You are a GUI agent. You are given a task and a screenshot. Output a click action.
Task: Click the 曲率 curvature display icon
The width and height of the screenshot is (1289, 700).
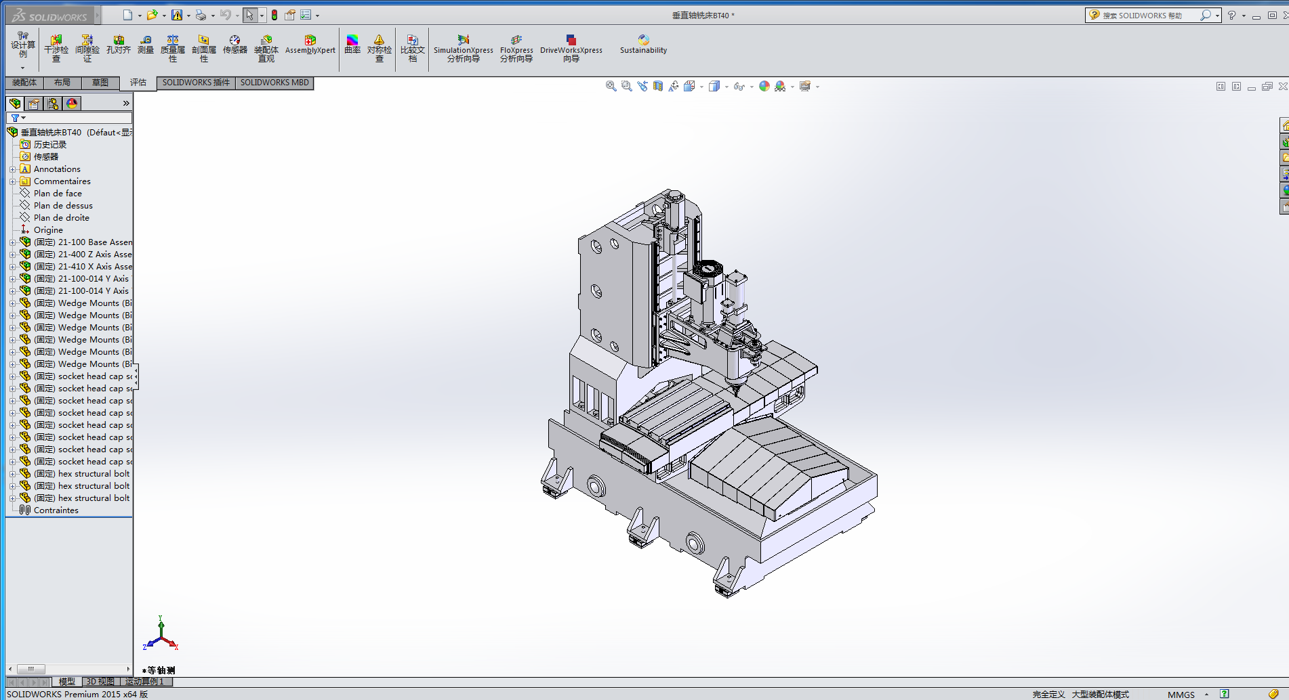[x=352, y=45]
